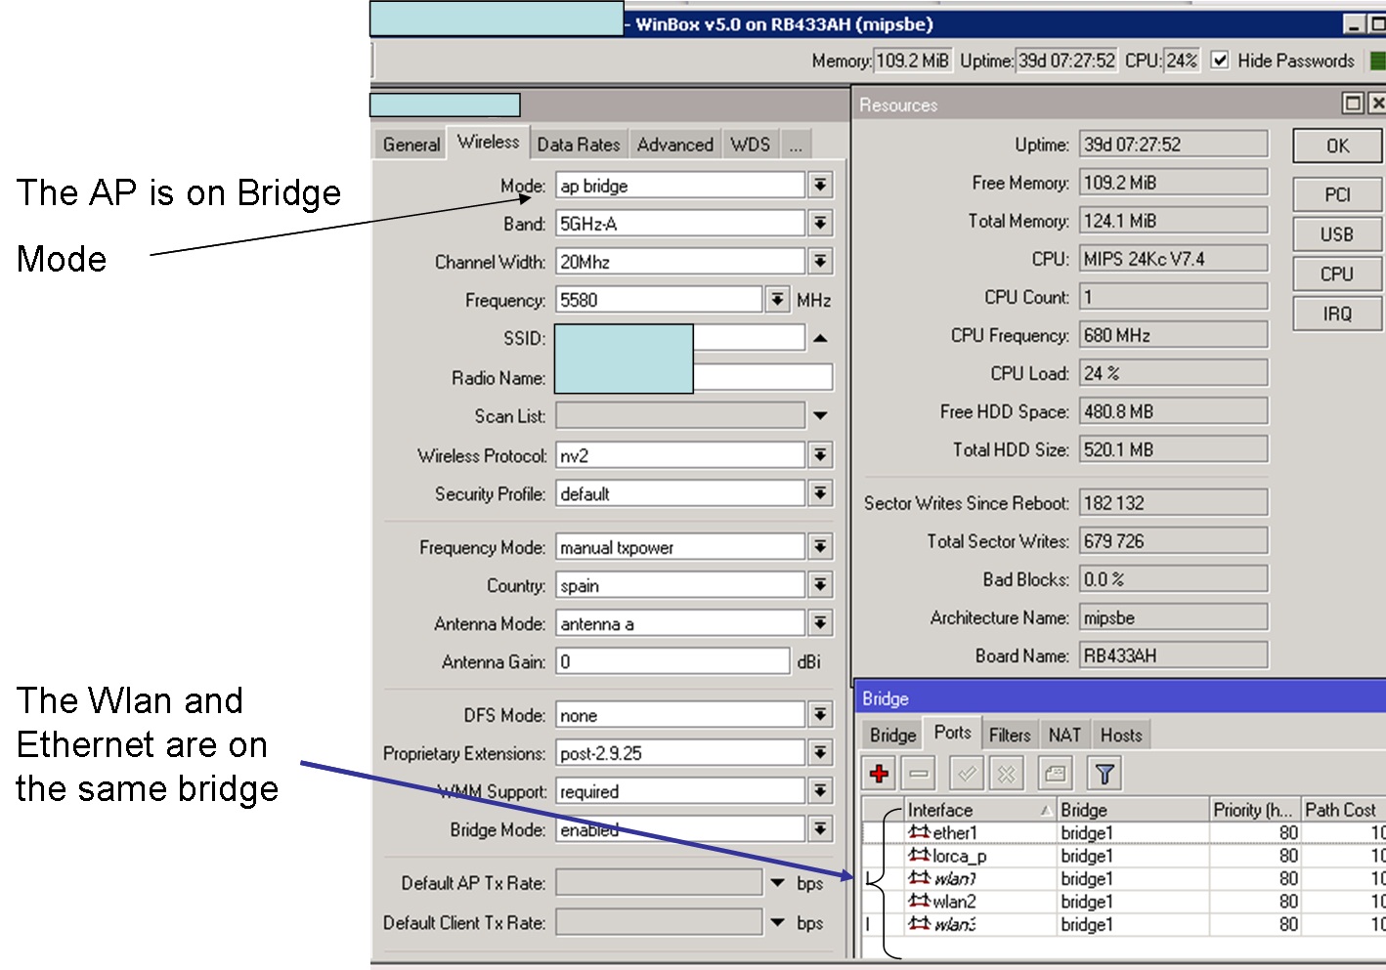Open the Country dropdown showing spain
This screenshot has width=1386, height=970.
tap(820, 585)
